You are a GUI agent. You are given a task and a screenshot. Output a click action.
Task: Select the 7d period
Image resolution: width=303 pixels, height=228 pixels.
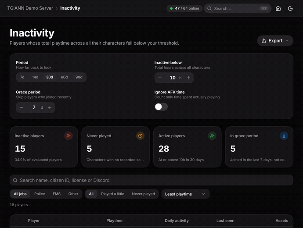pyautogui.click(x=22, y=77)
